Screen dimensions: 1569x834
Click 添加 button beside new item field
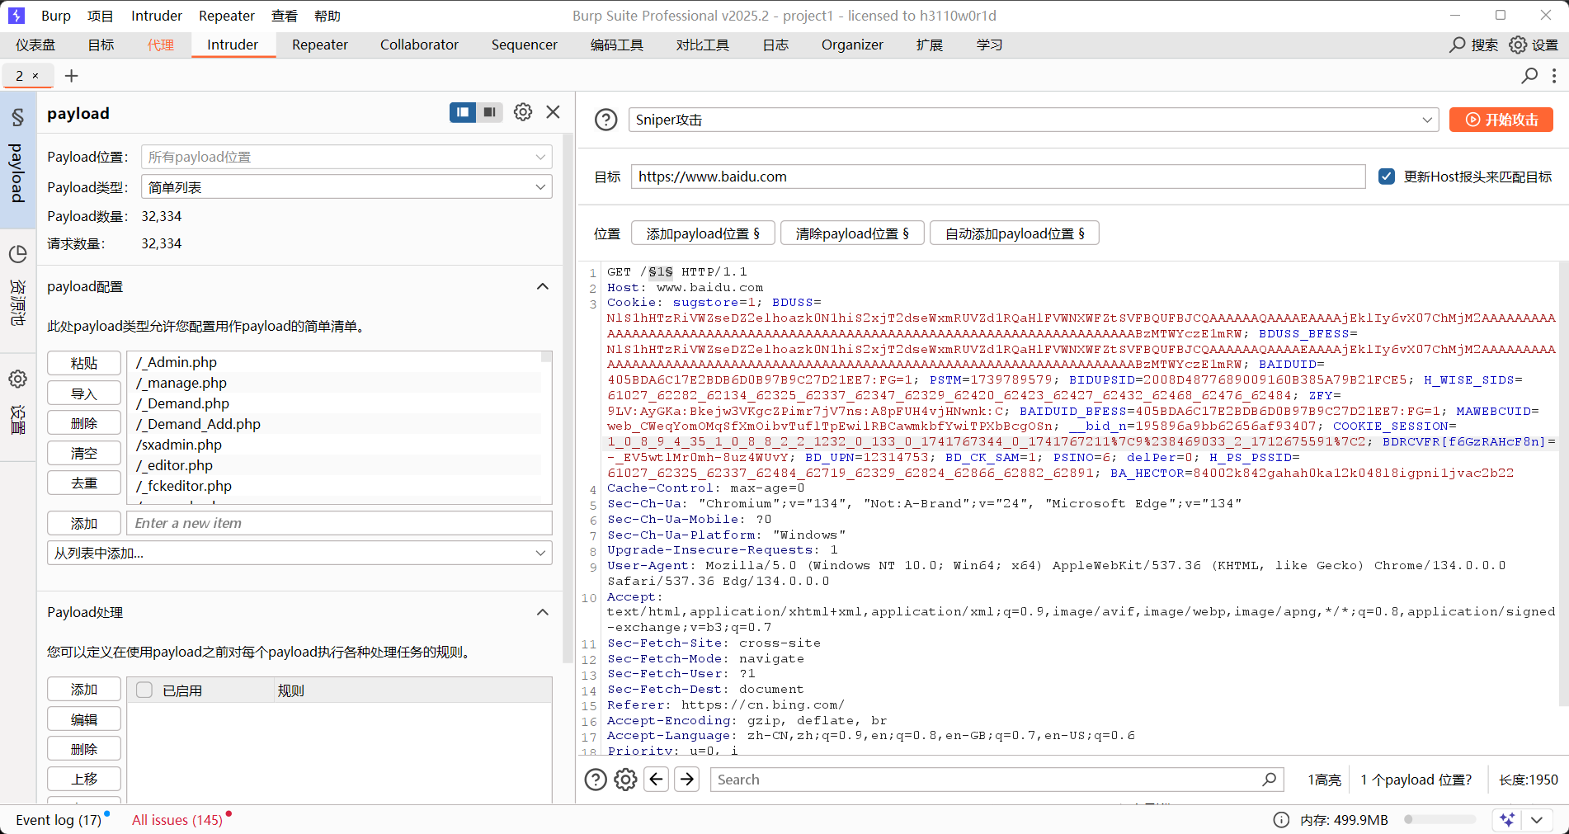pos(84,523)
